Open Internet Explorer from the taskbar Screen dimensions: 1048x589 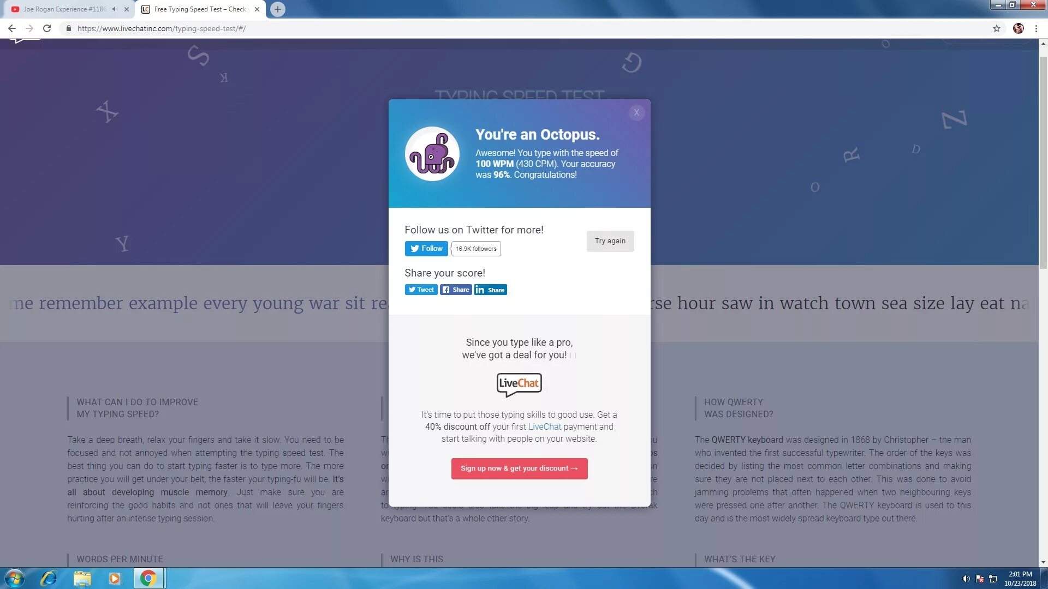tap(49, 578)
